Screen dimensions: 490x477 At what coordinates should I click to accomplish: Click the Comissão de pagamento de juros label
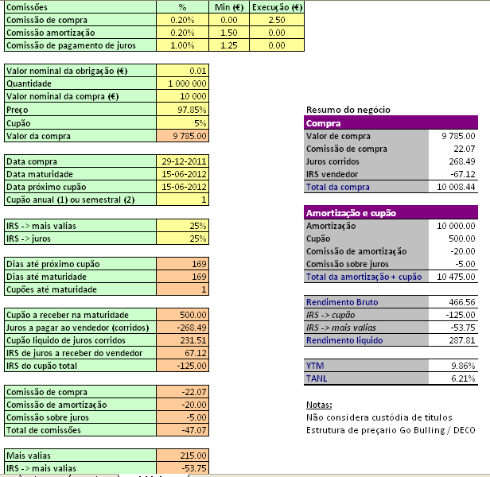point(80,45)
